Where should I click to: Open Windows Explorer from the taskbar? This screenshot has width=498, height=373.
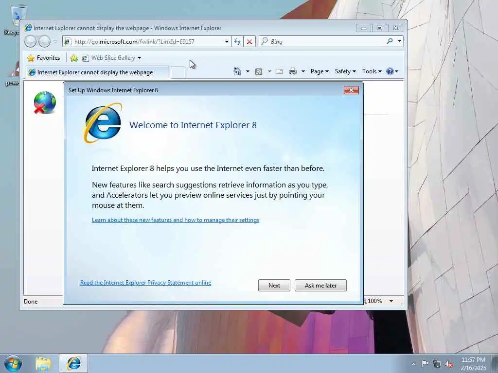point(43,364)
